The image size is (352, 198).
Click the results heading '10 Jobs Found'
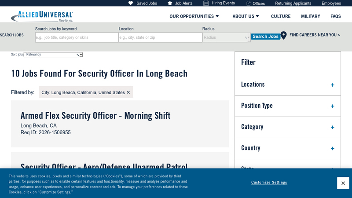99,73
